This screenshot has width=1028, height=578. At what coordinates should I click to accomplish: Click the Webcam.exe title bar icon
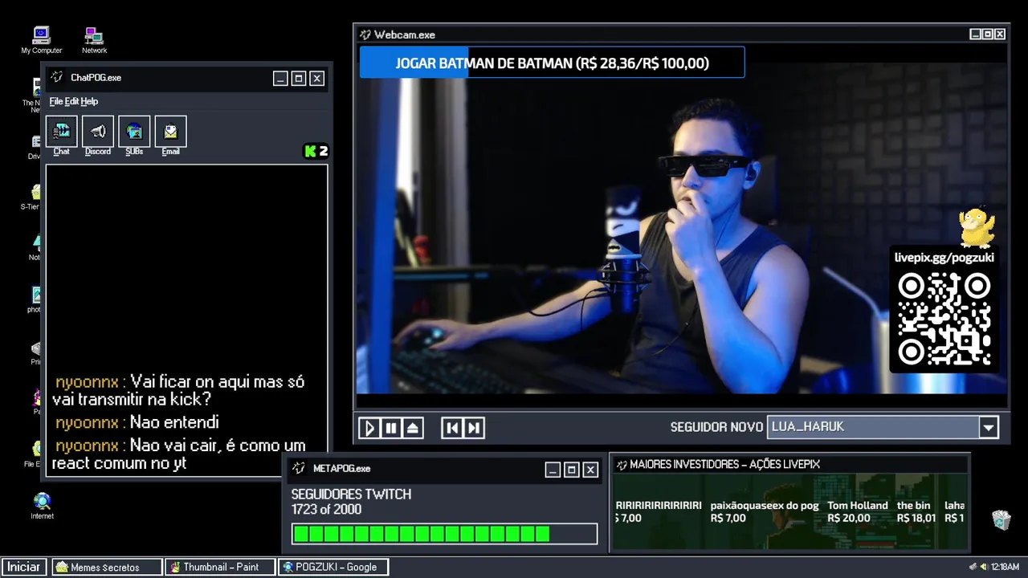pos(365,35)
